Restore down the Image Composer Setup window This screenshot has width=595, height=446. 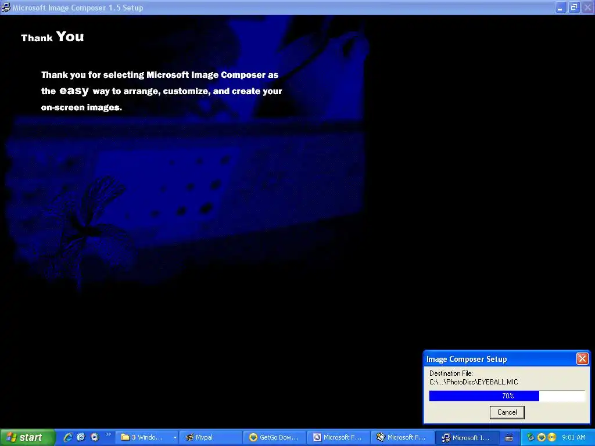(574, 8)
